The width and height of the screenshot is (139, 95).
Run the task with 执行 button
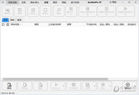pos(56,86)
